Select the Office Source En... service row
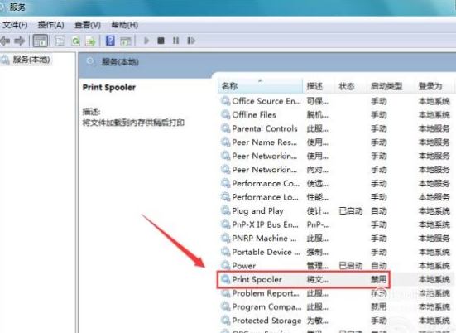 click(x=336, y=101)
